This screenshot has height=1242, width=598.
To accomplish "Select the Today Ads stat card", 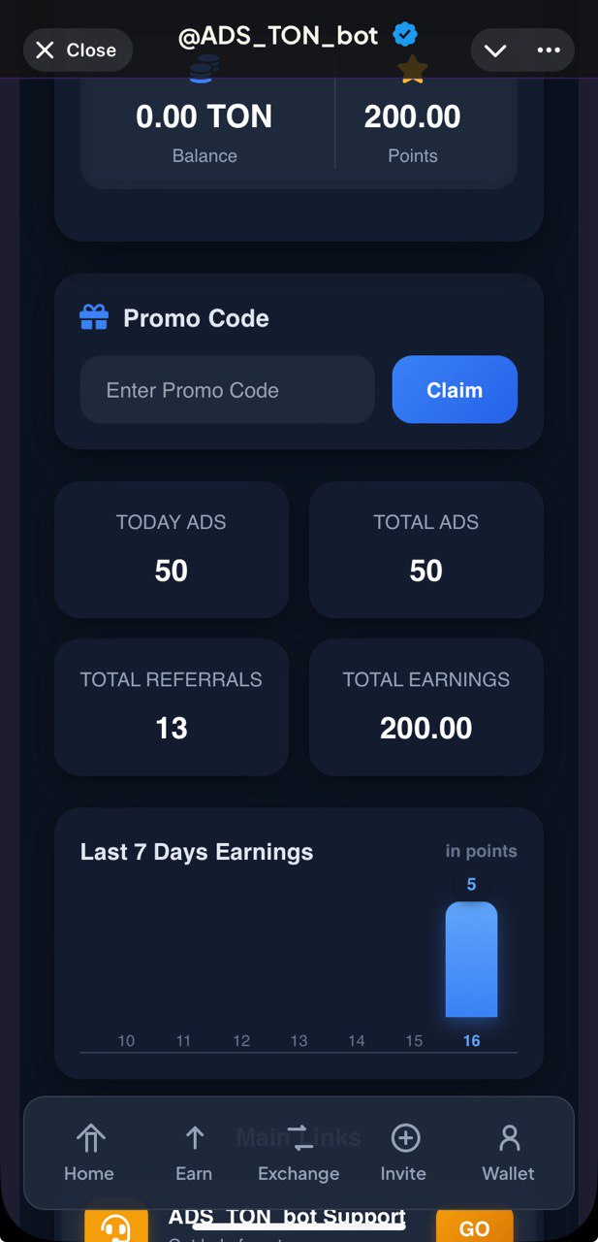I will [172, 549].
